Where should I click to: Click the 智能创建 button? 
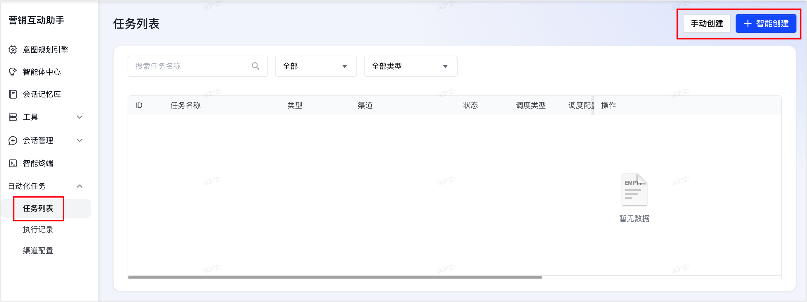click(766, 23)
